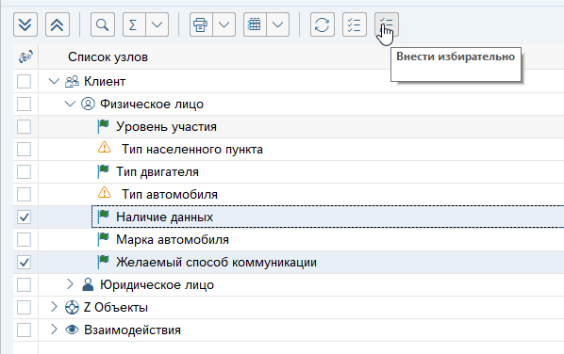Tick the checkbox for Уровень участия
Image resolution: width=564 pixels, height=354 pixels.
25,127
